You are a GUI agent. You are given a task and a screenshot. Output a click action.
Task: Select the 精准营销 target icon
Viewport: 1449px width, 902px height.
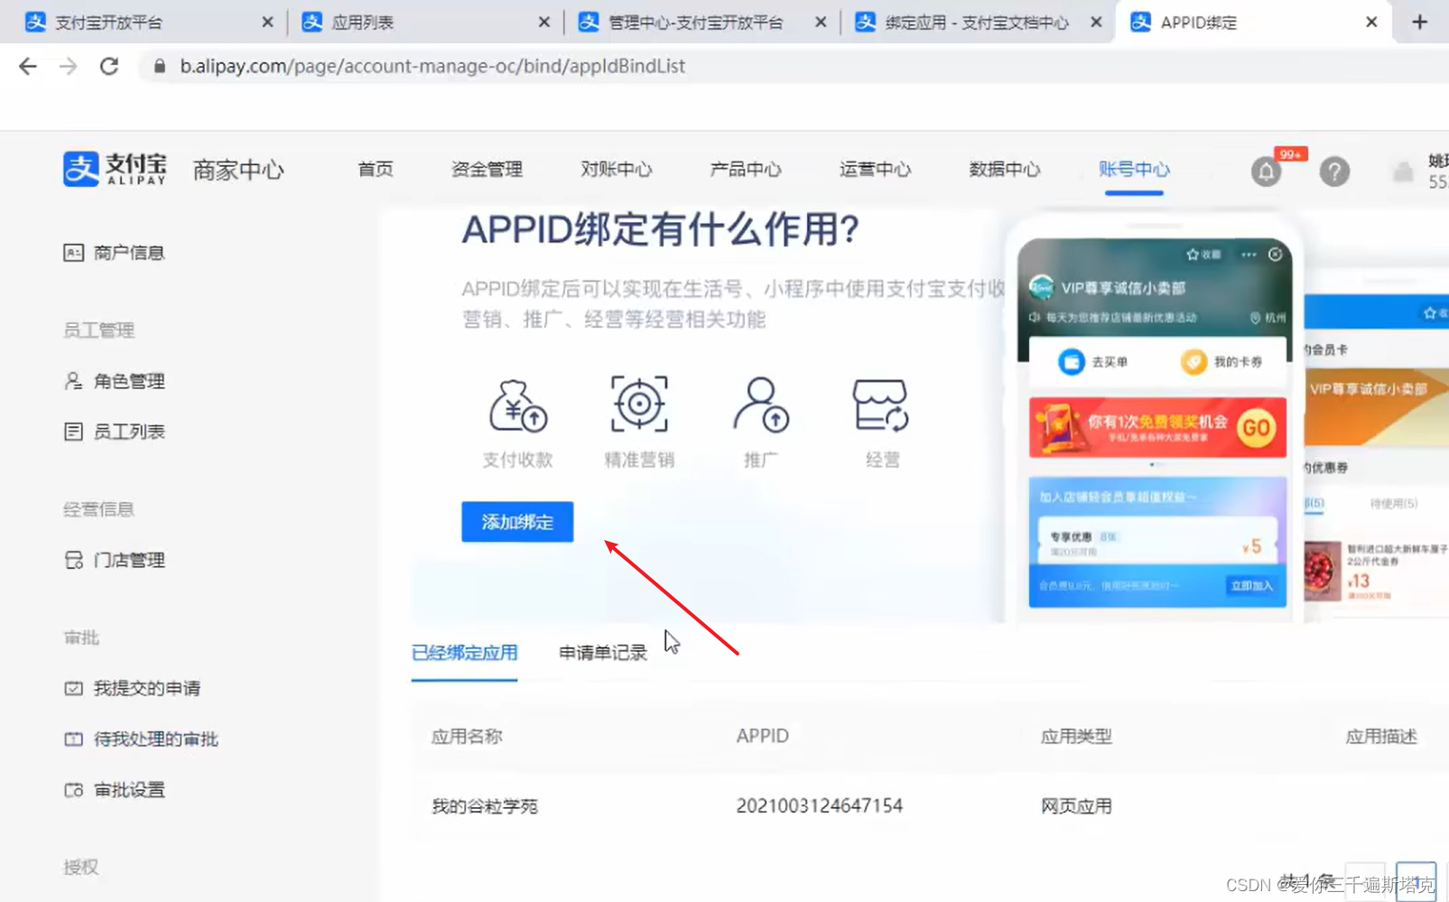point(638,404)
